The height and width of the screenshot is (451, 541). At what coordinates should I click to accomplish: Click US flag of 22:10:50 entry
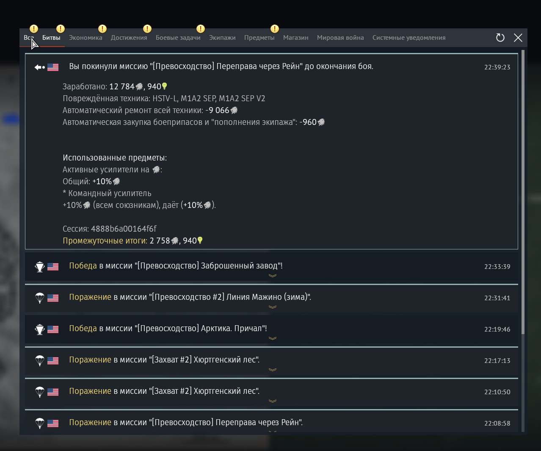pos(53,392)
